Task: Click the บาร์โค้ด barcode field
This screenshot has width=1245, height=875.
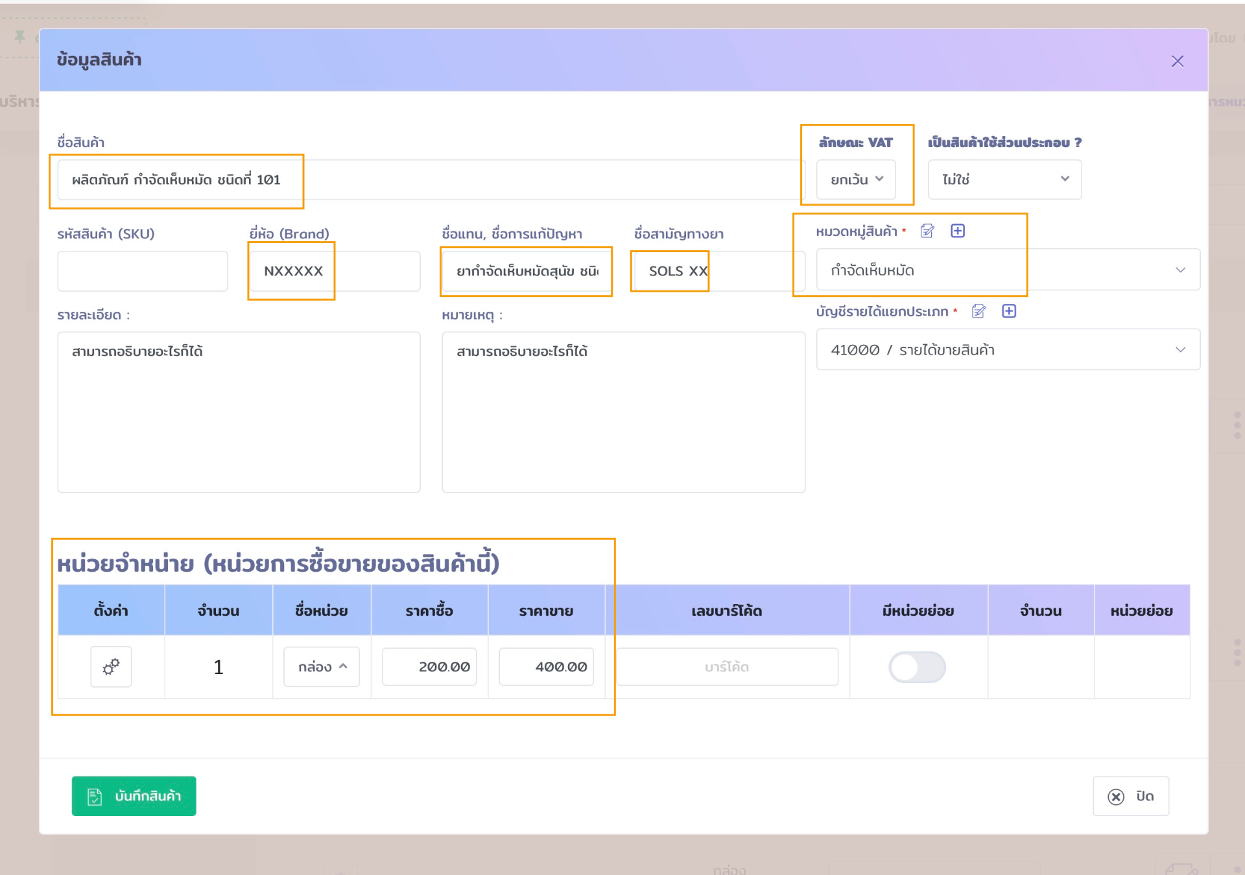Action: [727, 666]
